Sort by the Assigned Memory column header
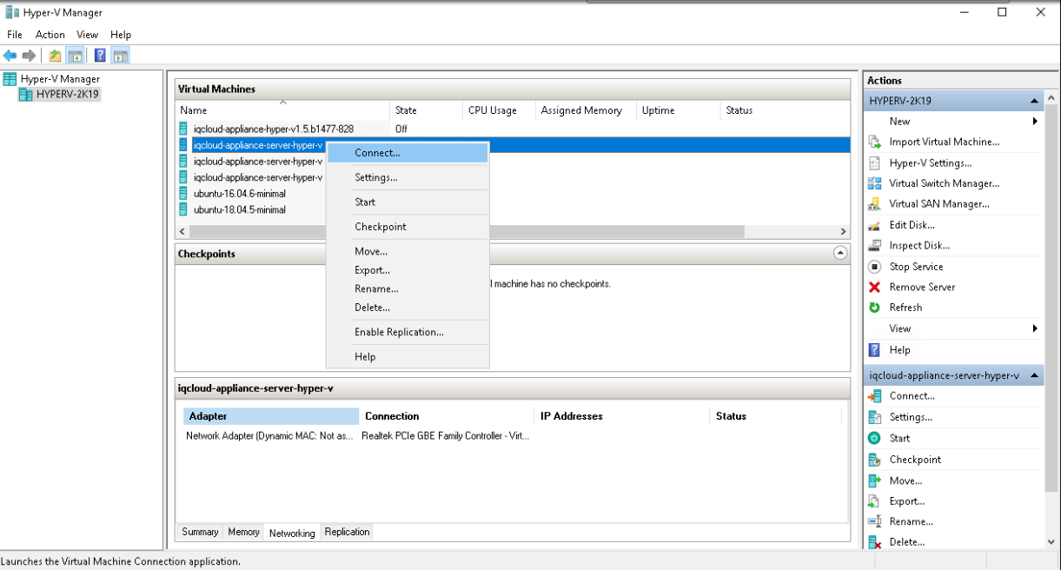Image resolution: width=1061 pixels, height=570 pixels. coord(585,110)
